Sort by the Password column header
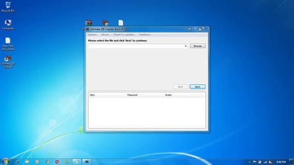294x165 pixels. coord(145,95)
